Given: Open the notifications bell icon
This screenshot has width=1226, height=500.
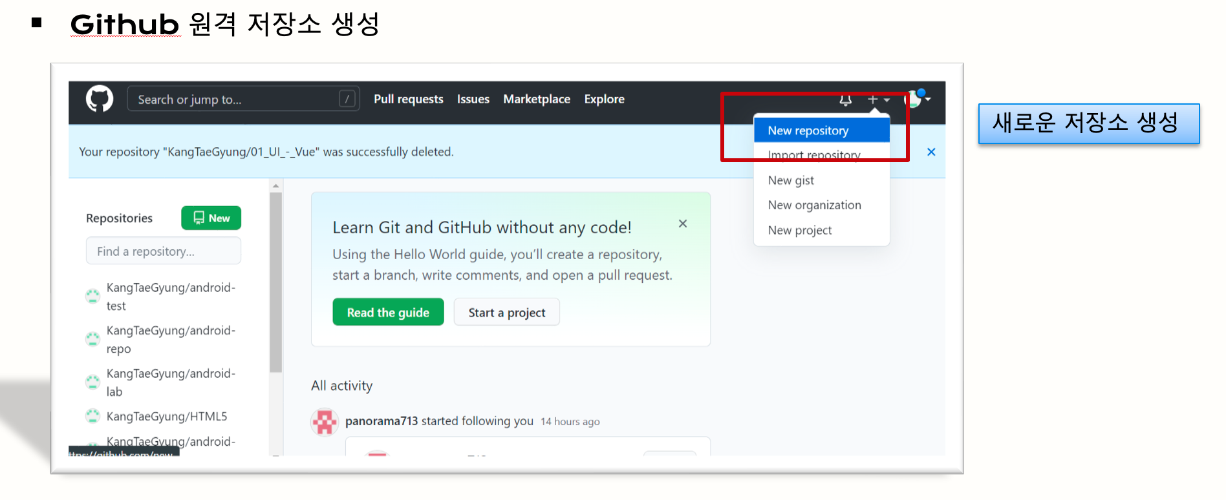Looking at the screenshot, I should (845, 99).
